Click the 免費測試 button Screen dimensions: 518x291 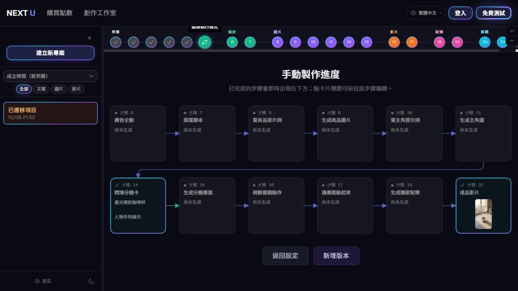pos(494,13)
